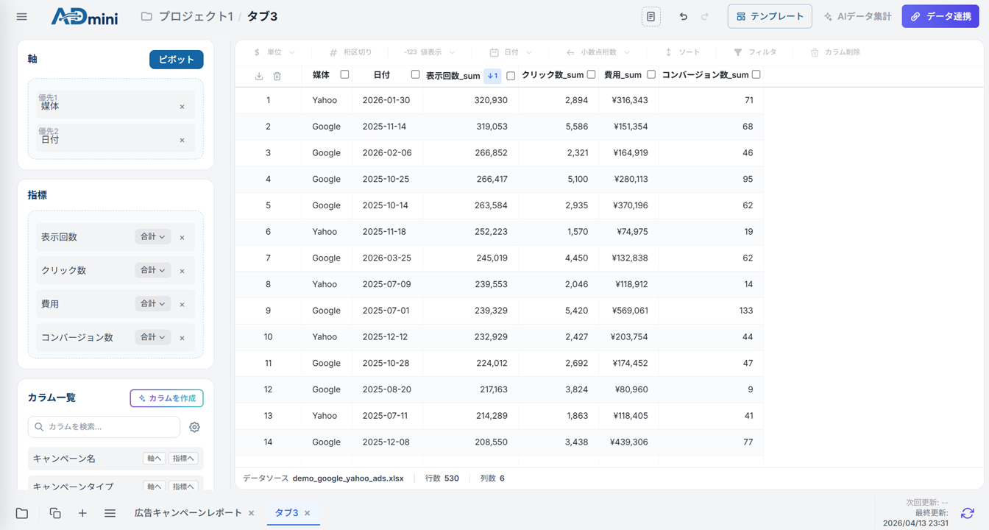Click the AIデータ集計 button
This screenshot has height=530, width=989.
(858, 16)
